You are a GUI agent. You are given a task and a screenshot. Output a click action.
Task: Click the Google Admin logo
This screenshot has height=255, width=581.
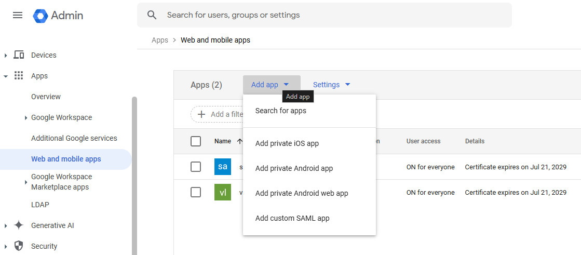[40, 16]
